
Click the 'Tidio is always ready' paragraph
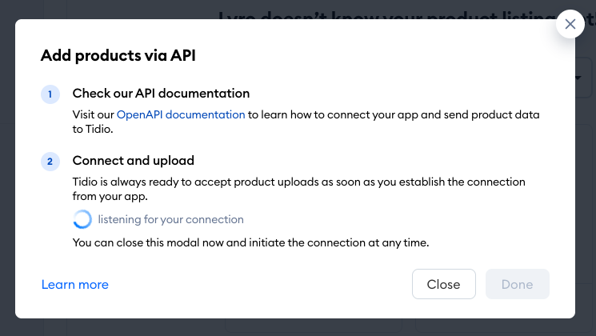click(298, 189)
